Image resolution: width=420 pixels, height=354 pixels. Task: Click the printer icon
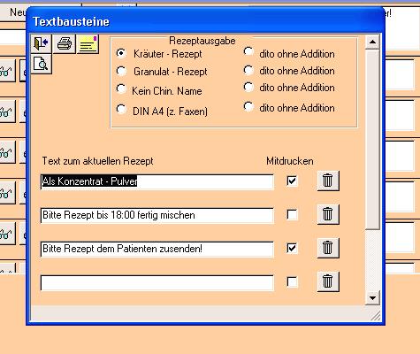65,43
